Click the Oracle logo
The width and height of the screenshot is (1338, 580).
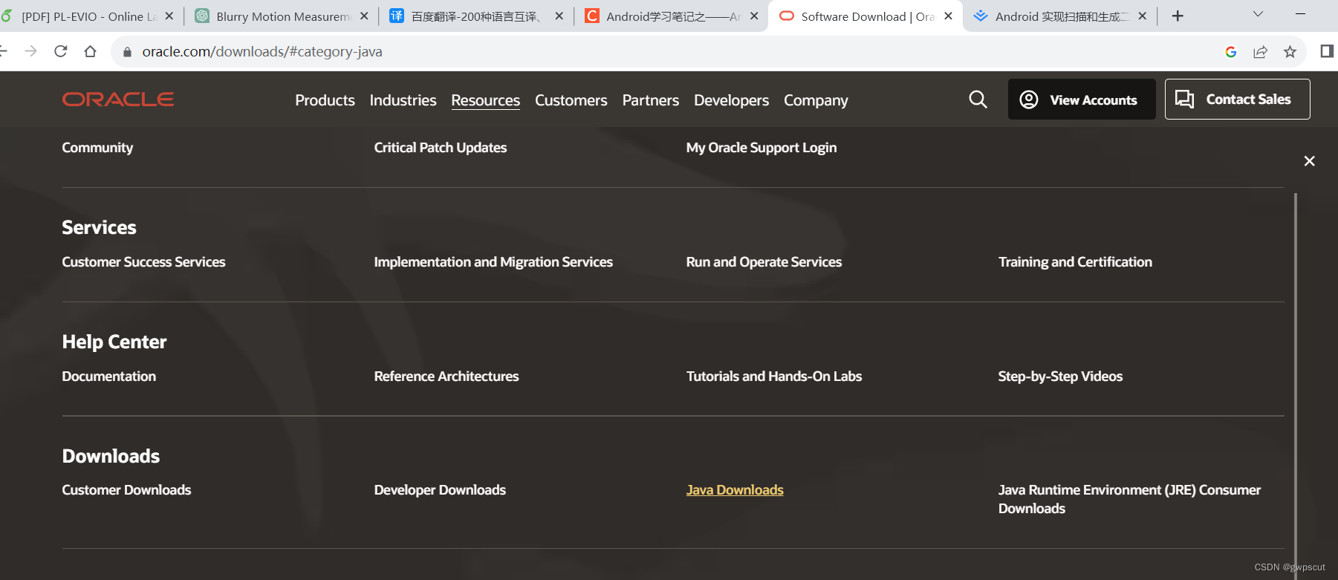(x=118, y=100)
